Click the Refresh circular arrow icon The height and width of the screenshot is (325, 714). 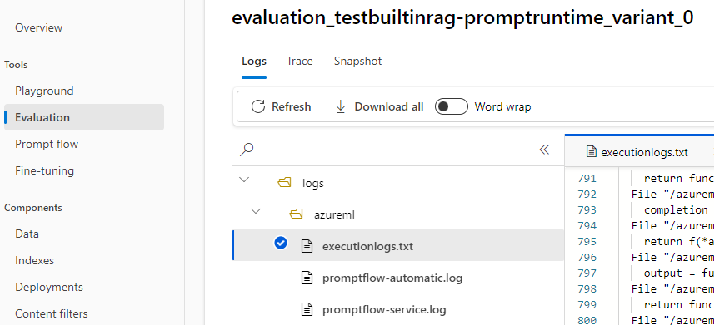point(258,107)
